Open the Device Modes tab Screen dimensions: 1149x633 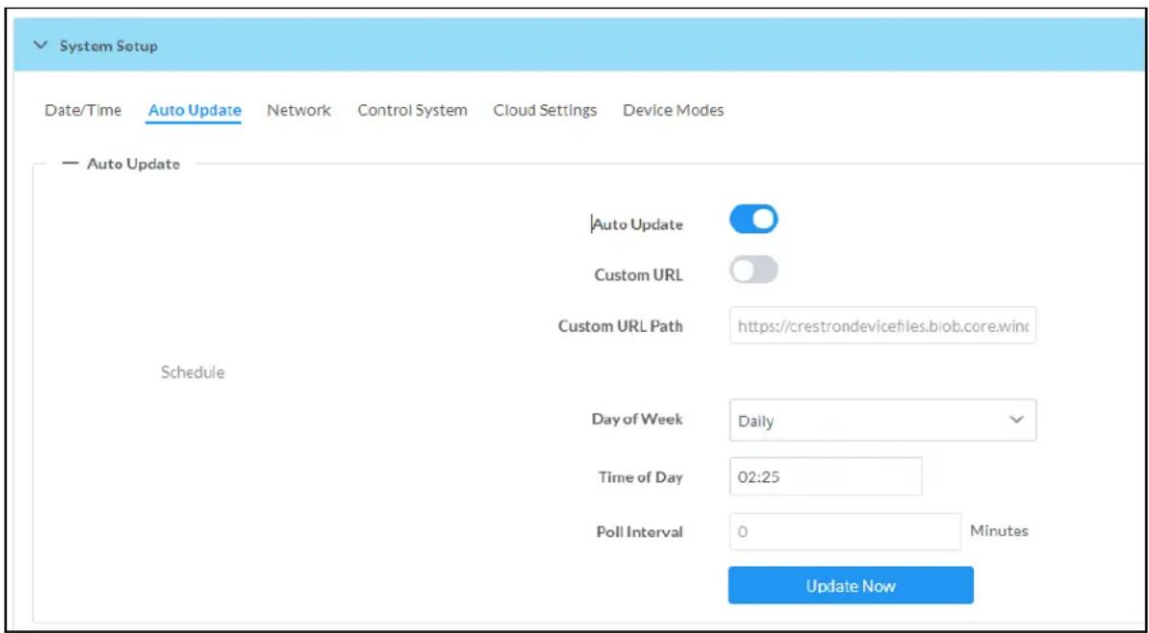(x=674, y=110)
